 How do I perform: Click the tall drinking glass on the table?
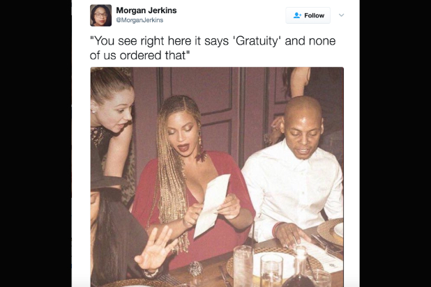243,266
